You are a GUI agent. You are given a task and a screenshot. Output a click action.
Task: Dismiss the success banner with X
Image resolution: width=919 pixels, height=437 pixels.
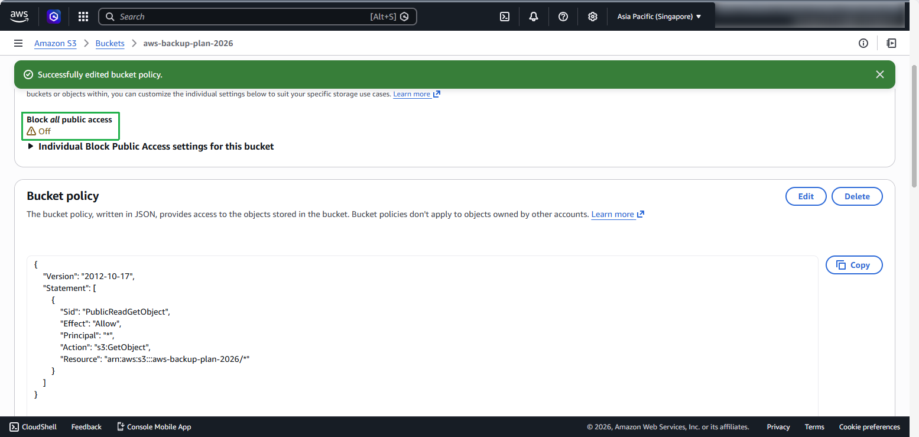(880, 75)
